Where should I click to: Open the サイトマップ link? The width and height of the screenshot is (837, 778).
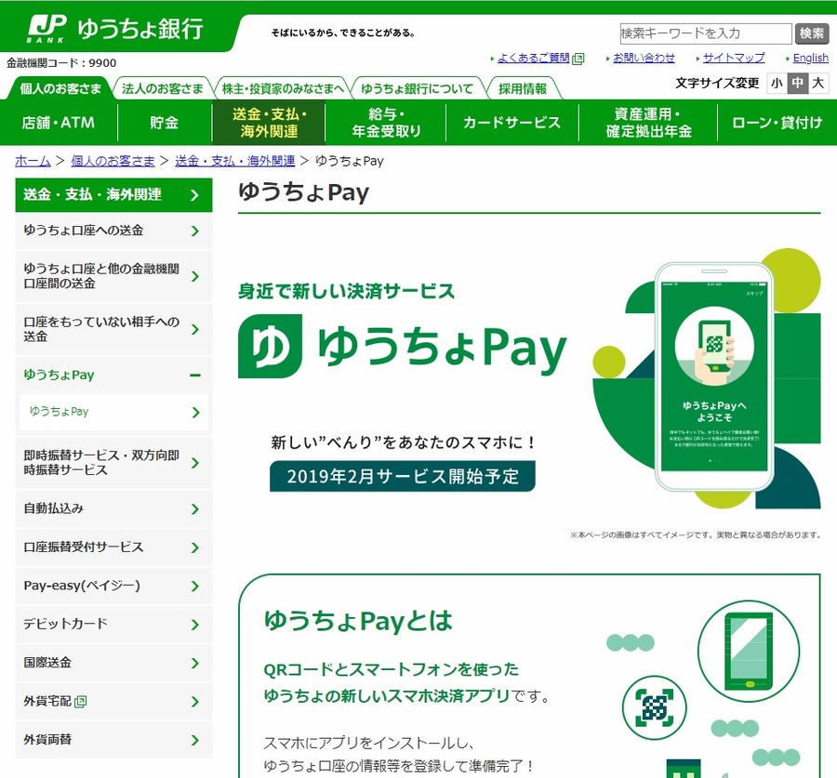(734, 59)
